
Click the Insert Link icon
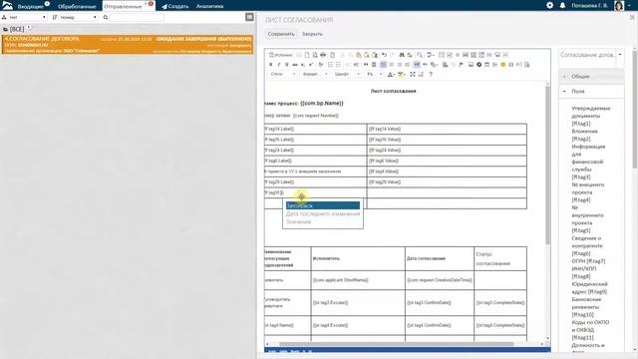coord(445,64)
